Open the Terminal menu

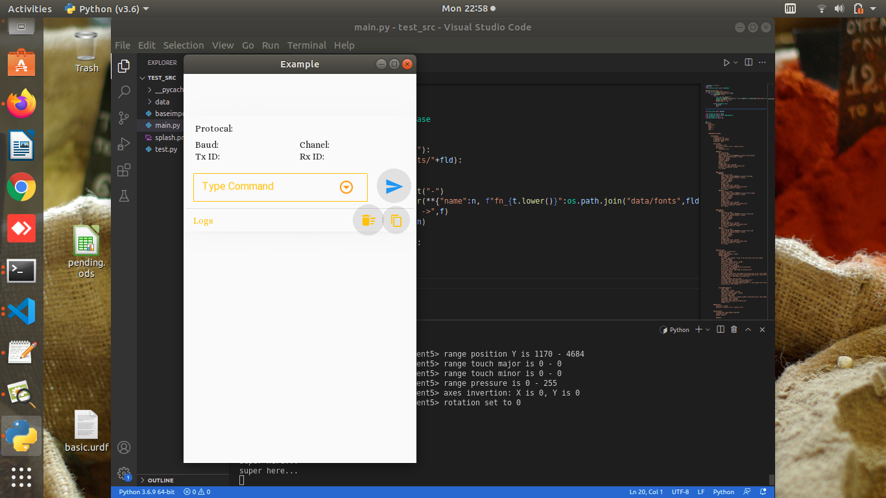pyautogui.click(x=306, y=45)
